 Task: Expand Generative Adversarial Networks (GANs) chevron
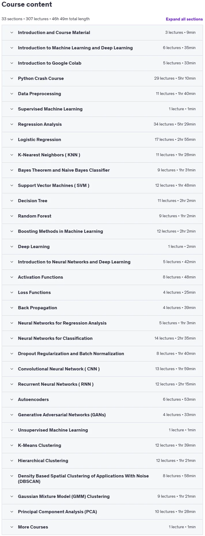(12, 415)
